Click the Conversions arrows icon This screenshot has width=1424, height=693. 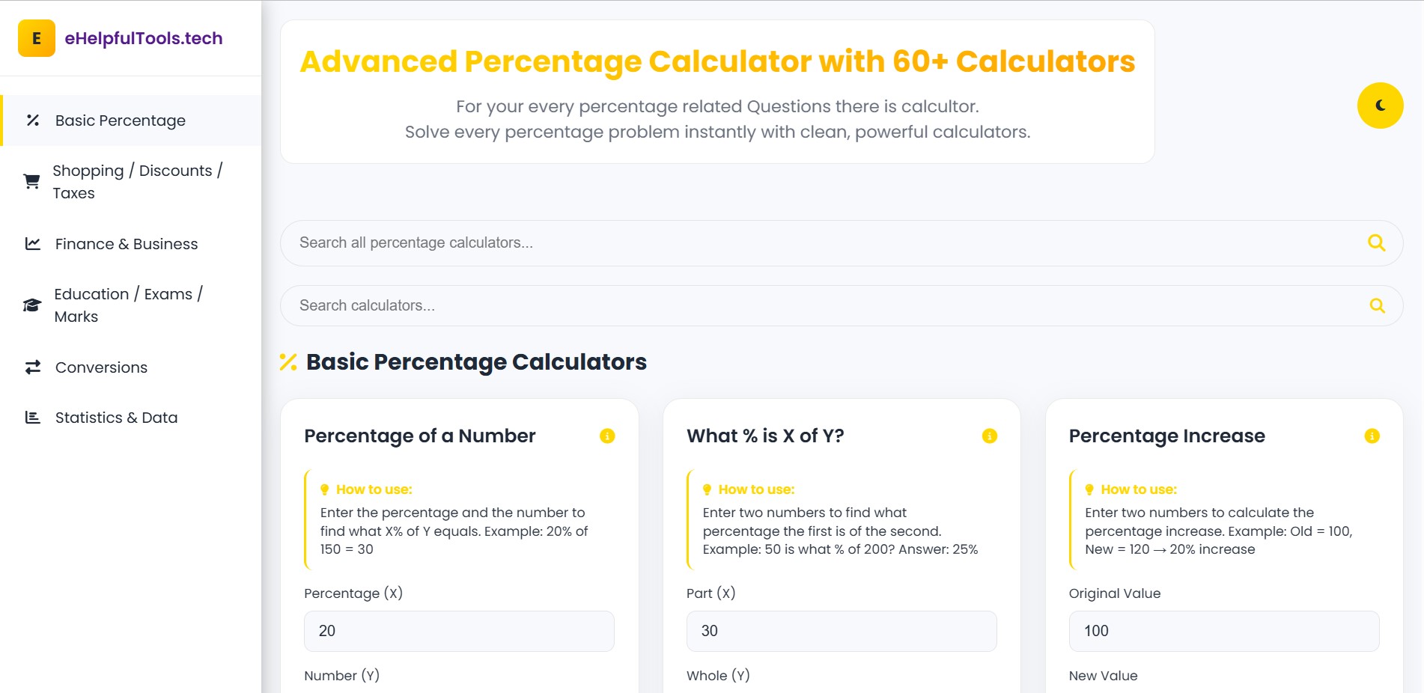click(x=31, y=367)
